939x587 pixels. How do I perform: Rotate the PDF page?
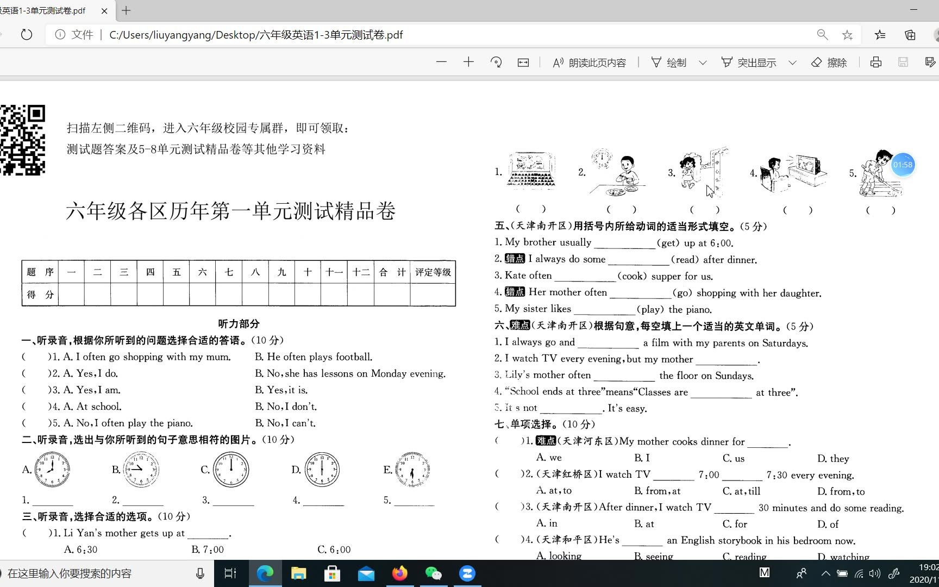point(496,63)
